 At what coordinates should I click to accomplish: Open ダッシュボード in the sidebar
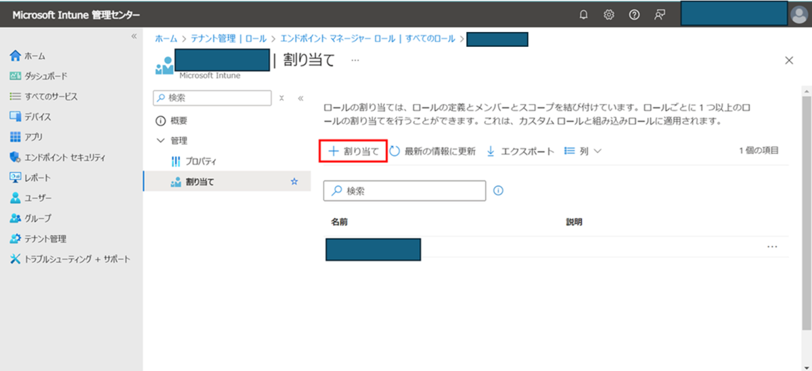39,76
